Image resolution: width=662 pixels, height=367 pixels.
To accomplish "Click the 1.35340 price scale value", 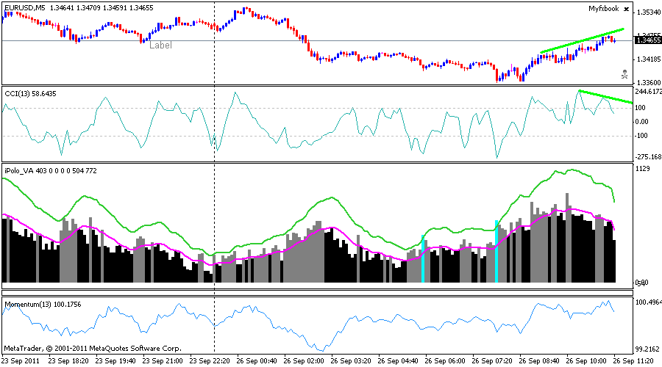I will [x=647, y=12].
